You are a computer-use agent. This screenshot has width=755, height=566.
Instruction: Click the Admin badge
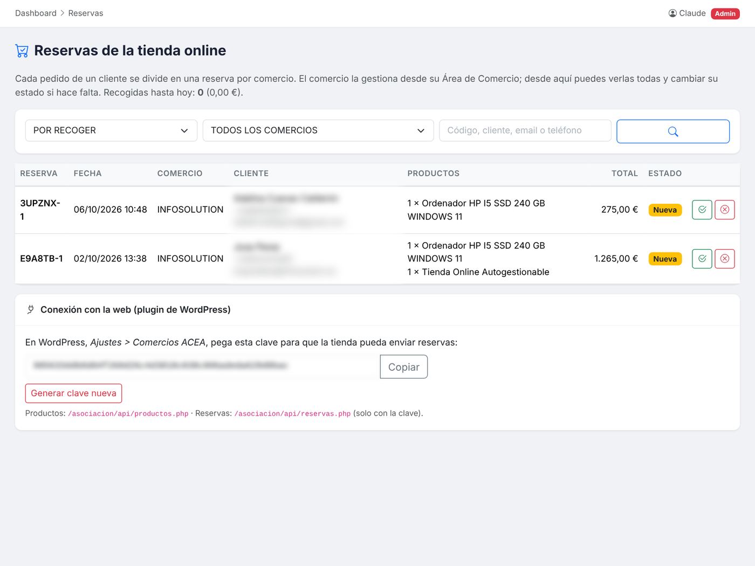pyautogui.click(x=725, y=13)
